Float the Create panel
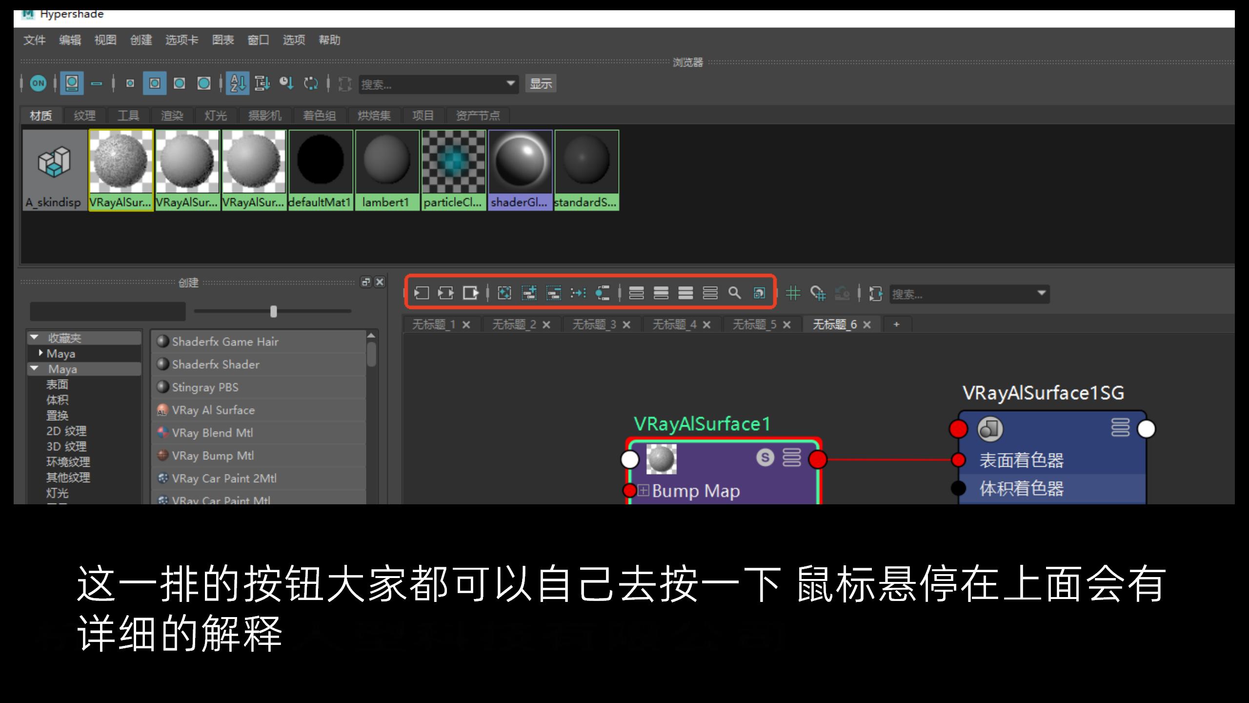 tap(366, 282)
